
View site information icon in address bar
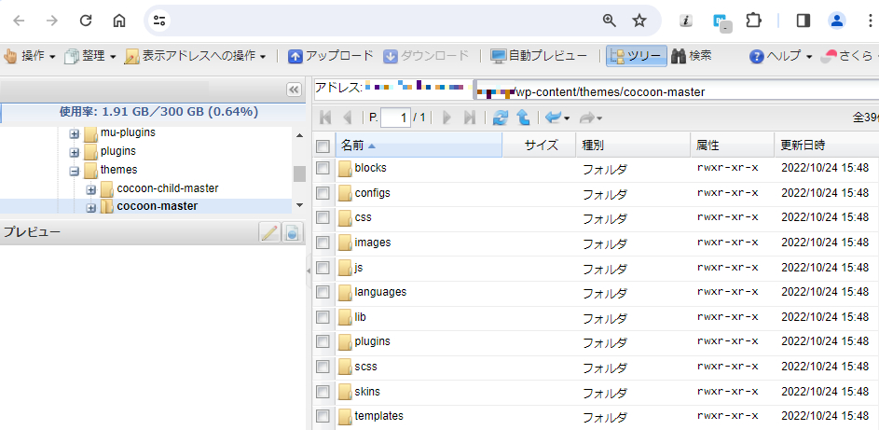(x=159, y=21)
